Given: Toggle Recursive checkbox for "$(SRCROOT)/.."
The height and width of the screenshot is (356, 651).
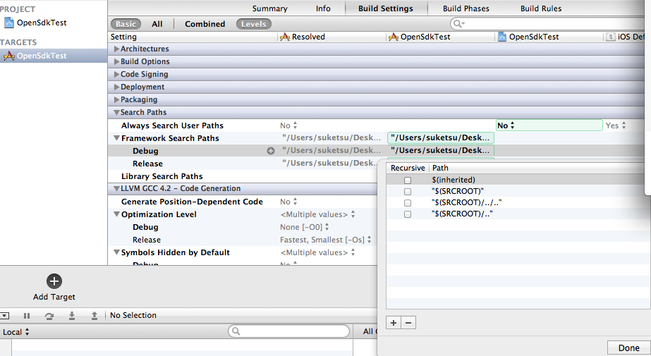Looking at the screenshot, I should pos(408,214).
